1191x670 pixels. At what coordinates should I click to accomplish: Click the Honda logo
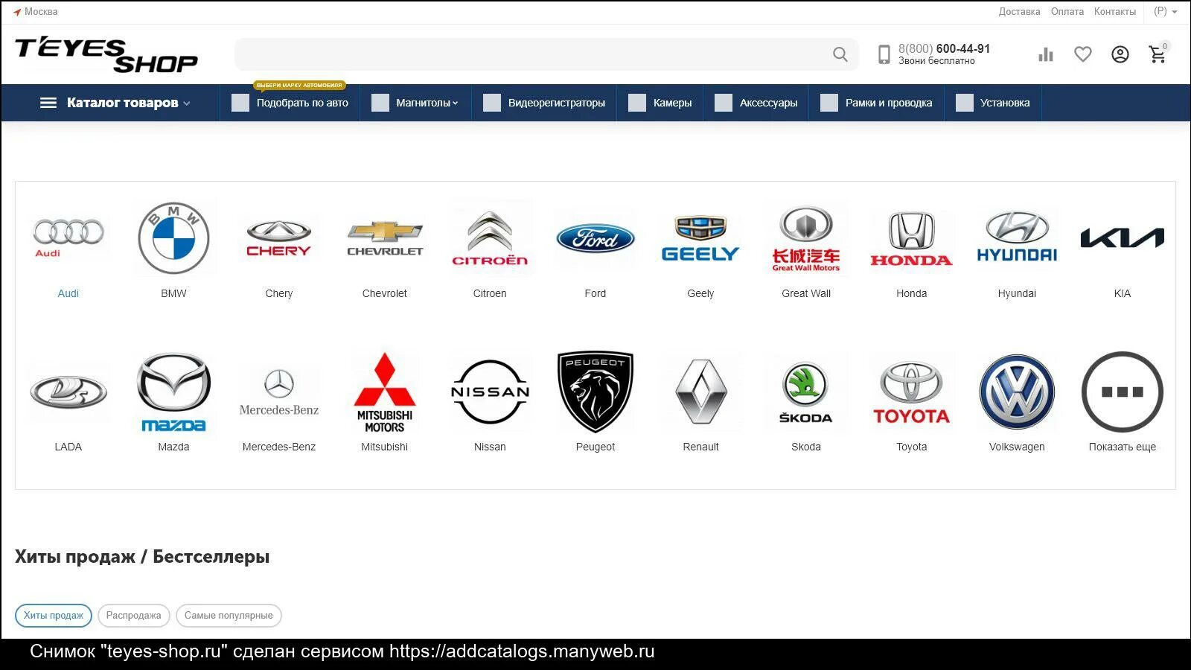pos(912,238)
